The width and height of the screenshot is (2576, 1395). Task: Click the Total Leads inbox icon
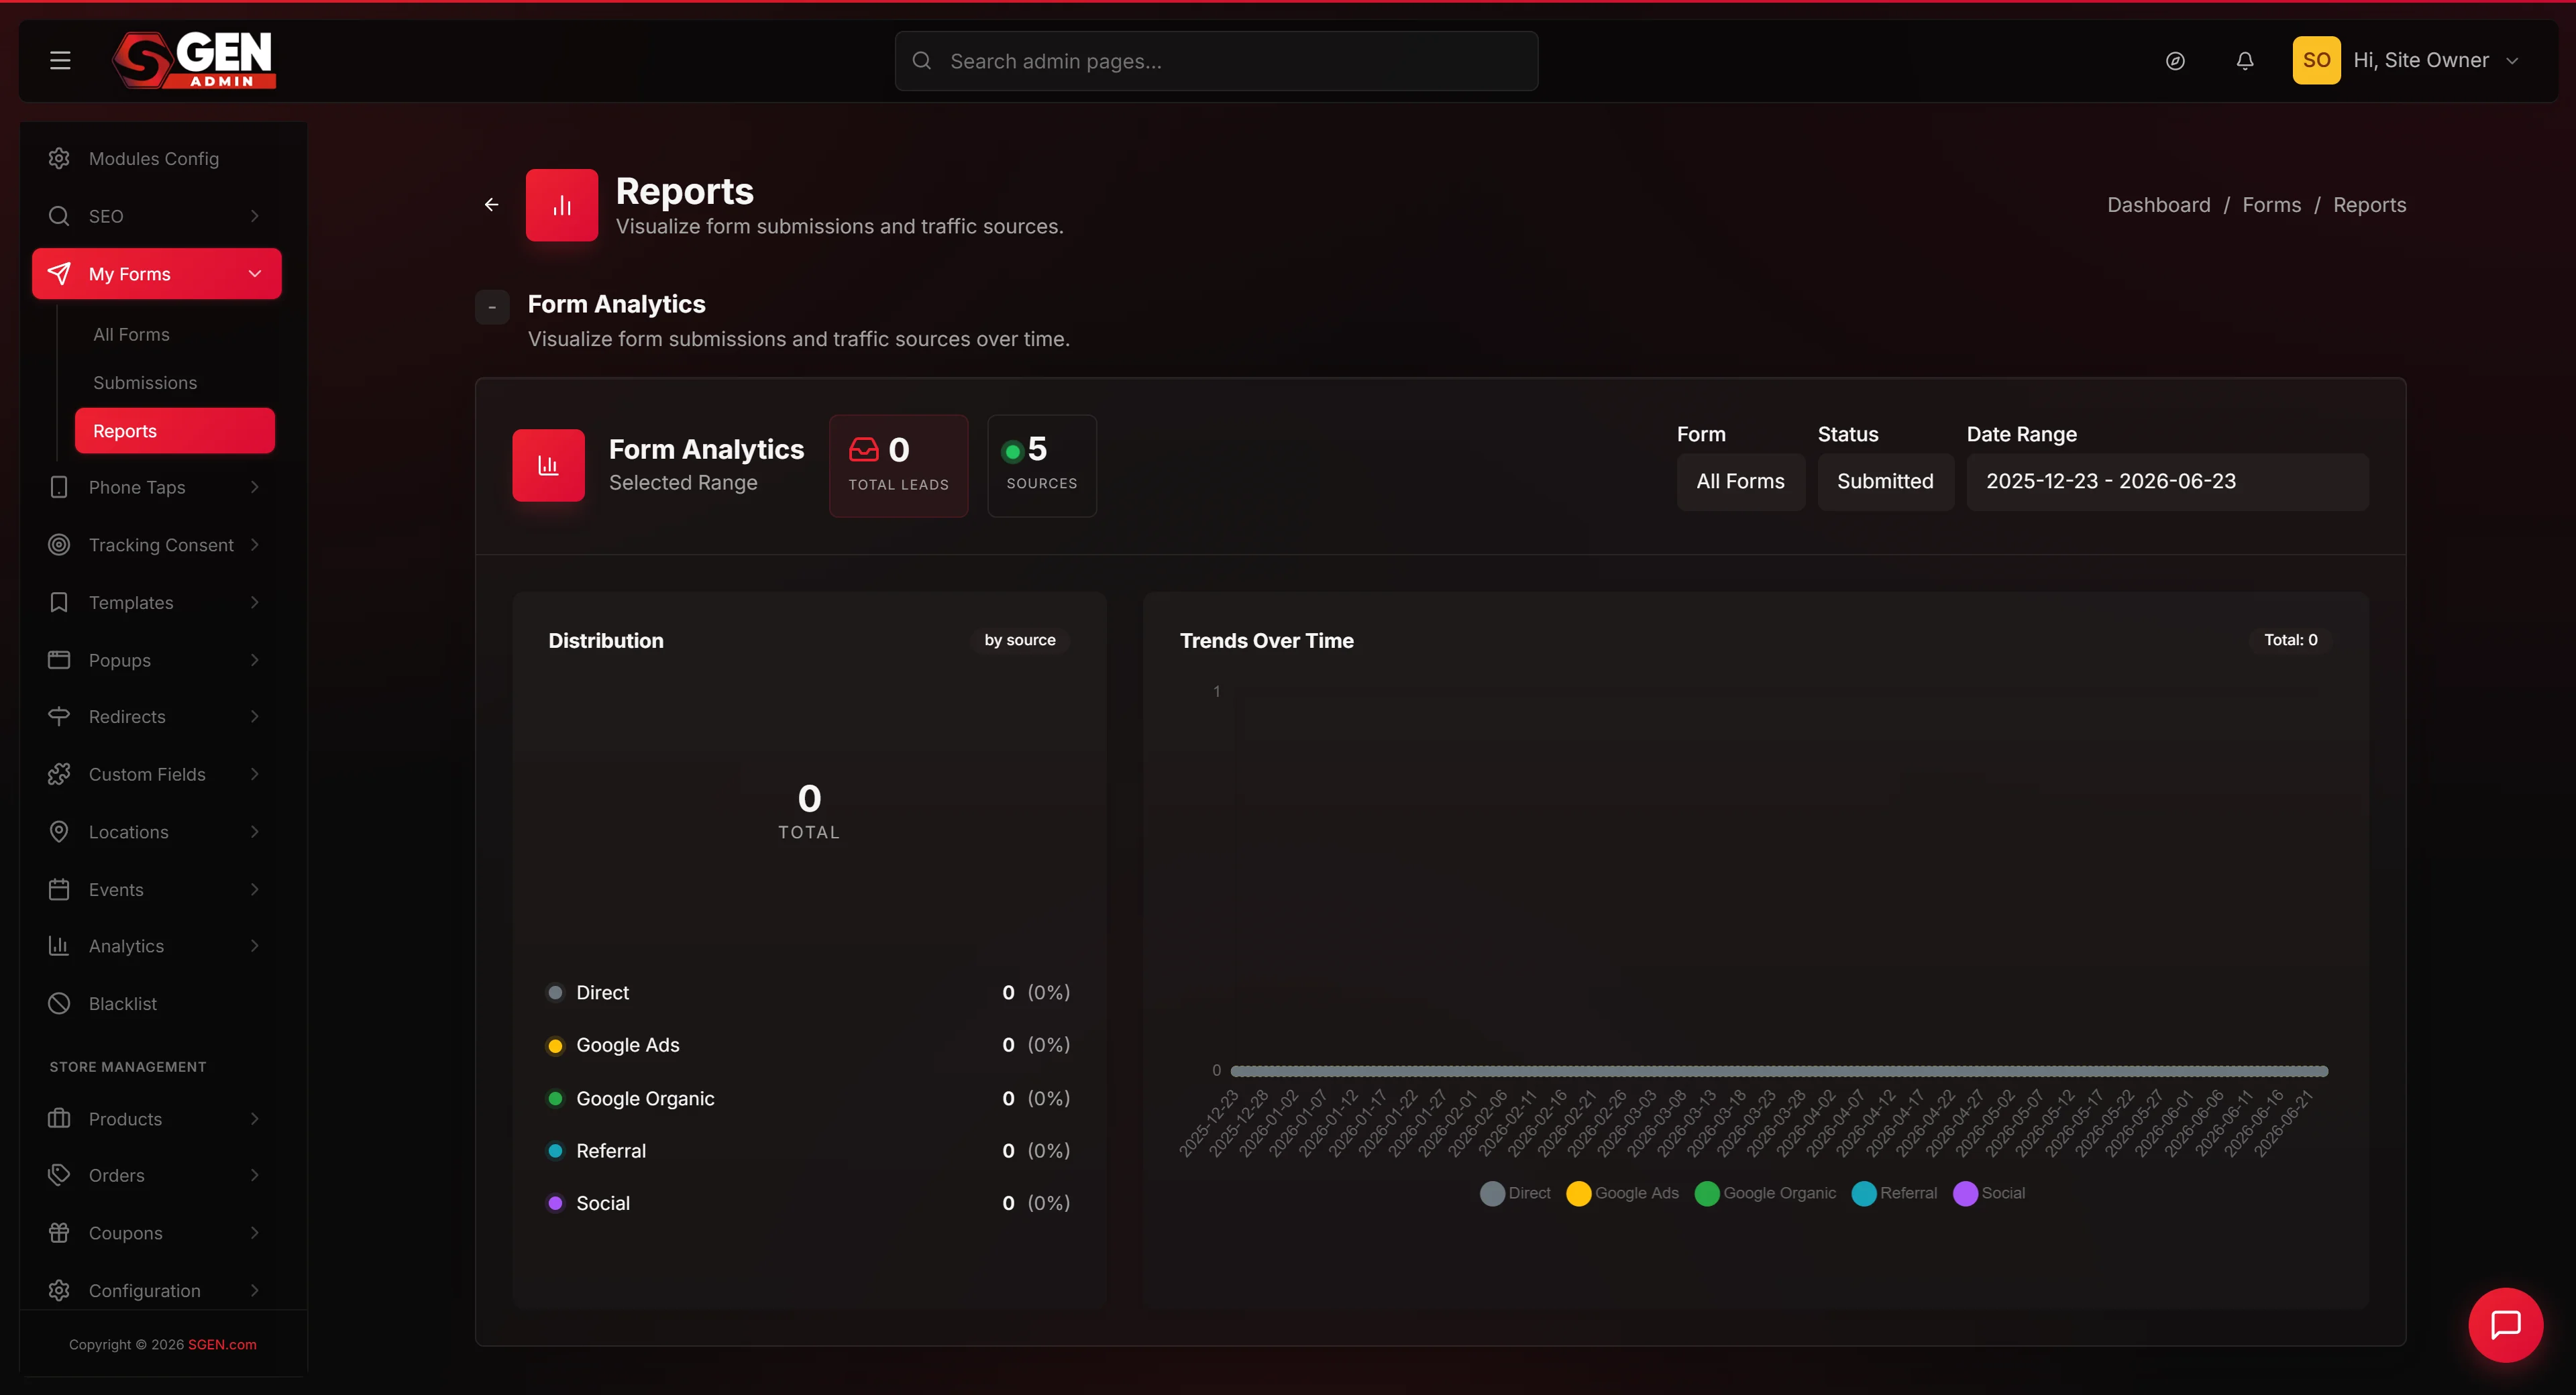click(863, 450)
